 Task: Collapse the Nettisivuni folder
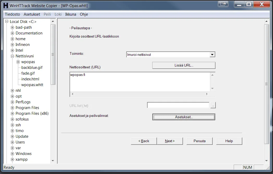(12, 56)
